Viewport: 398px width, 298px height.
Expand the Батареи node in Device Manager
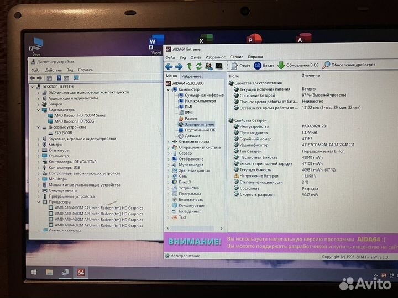(38, 104)
